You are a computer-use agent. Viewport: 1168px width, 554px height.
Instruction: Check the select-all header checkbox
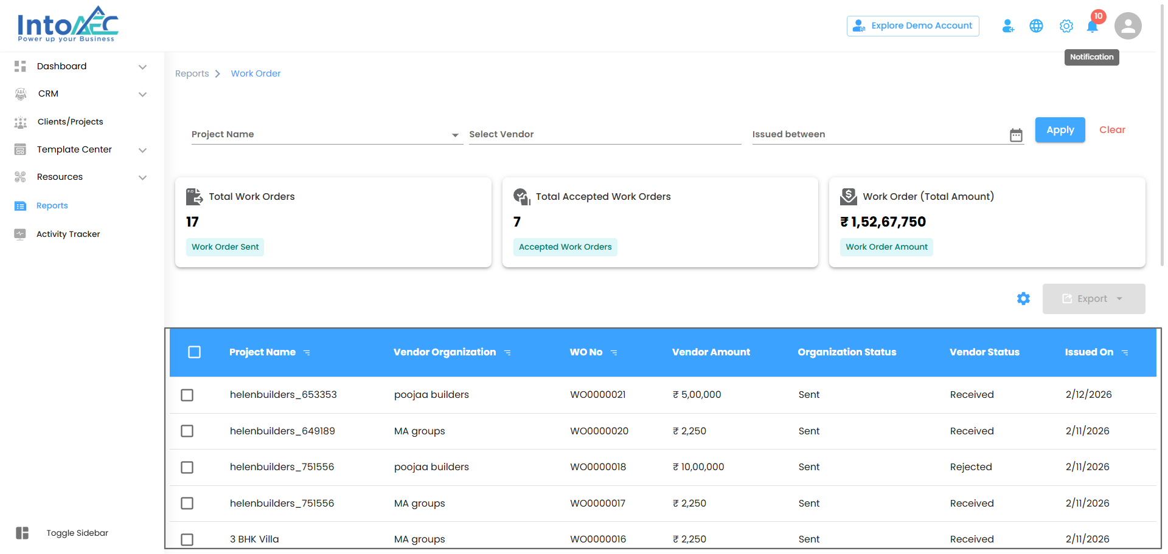pyautogui.click(x=194, y=352)
